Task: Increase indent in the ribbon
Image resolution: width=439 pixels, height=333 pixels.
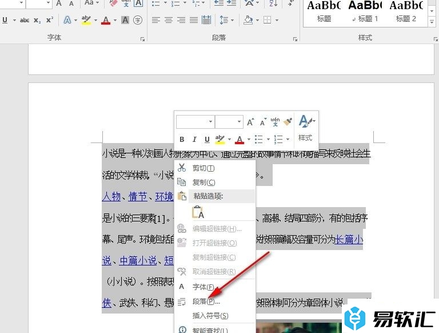Action: (232, 3)
